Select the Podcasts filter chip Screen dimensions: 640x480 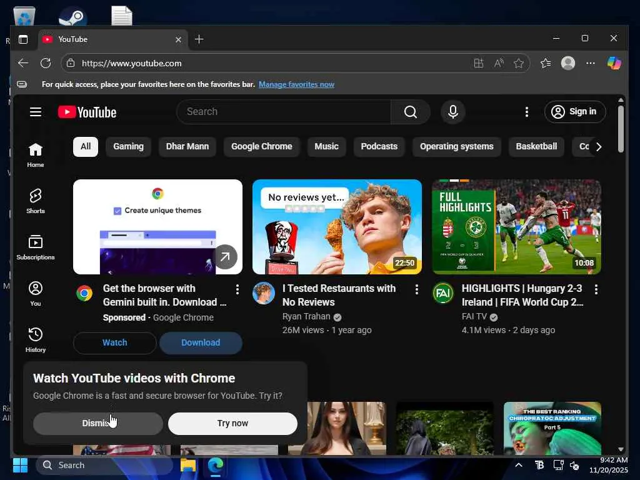379,146
